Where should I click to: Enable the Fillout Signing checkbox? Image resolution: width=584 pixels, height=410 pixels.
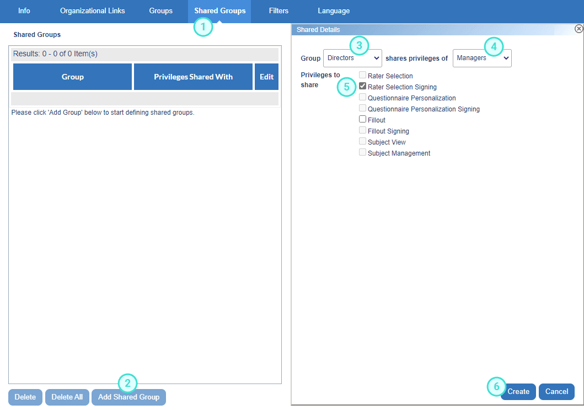coord(362,130)
